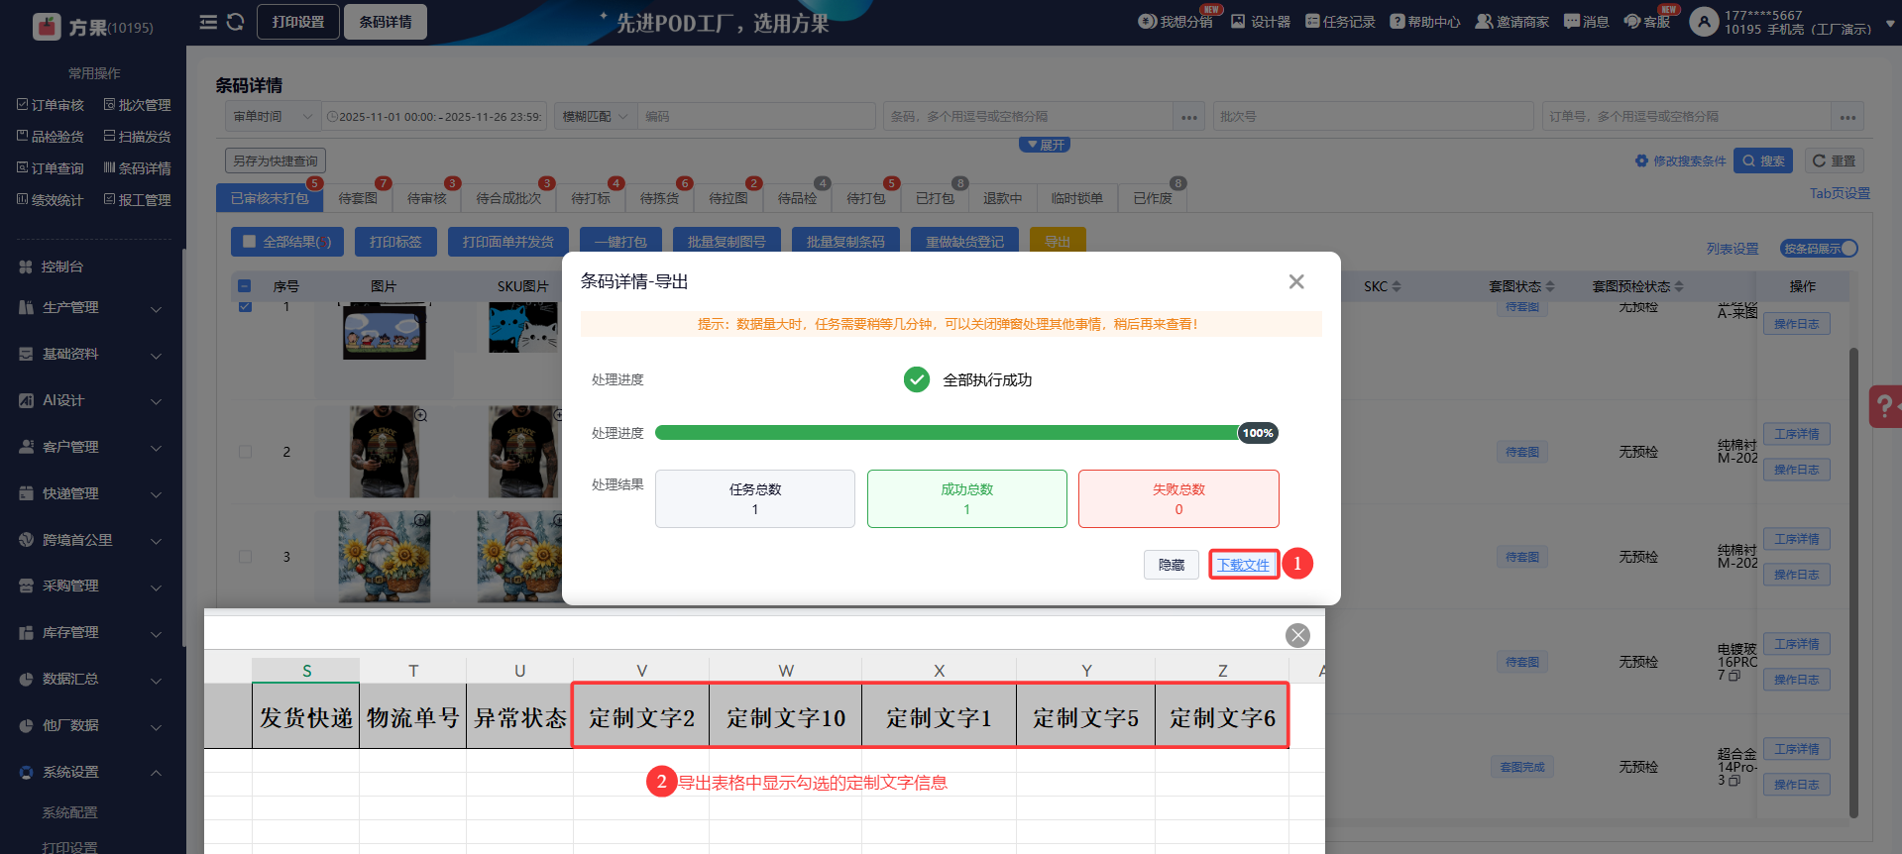Click the sidebar collapse menu icon
Screen dimensions: 1902x854
[x=208, y=22]
